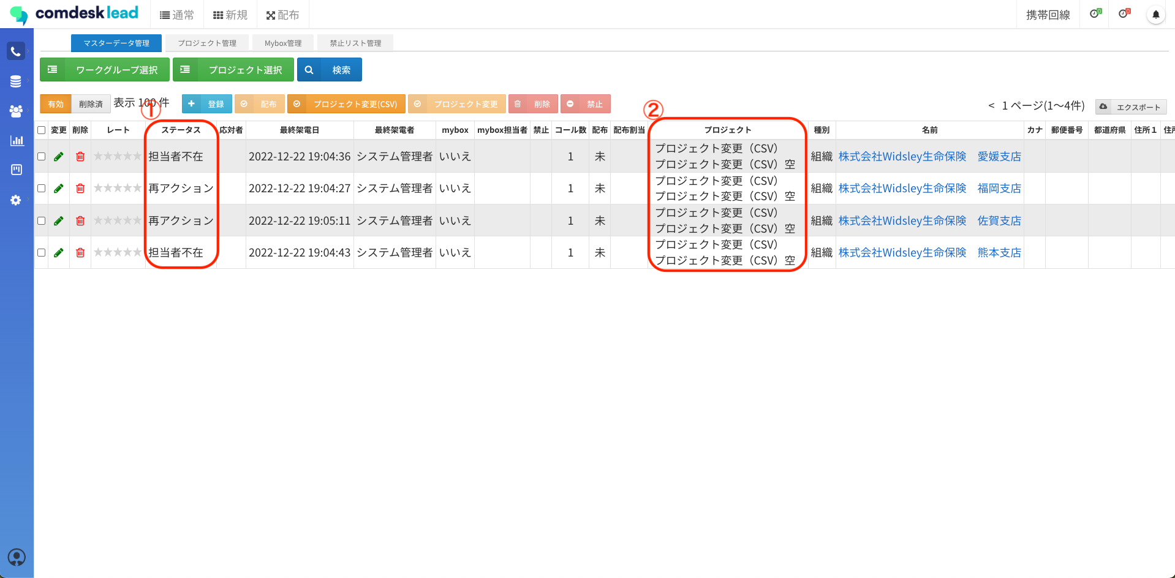Open the プロジェクト選択 dropdown

tap(233, 70)
